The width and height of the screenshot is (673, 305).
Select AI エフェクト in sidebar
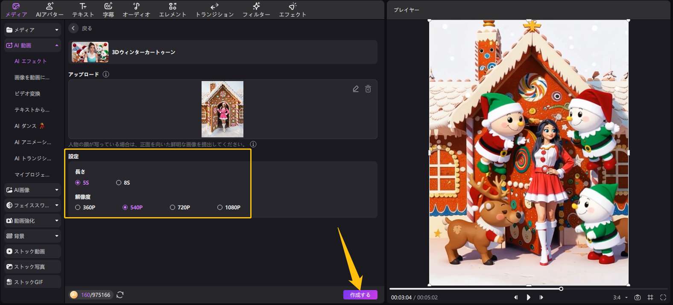tap(31, 61)
